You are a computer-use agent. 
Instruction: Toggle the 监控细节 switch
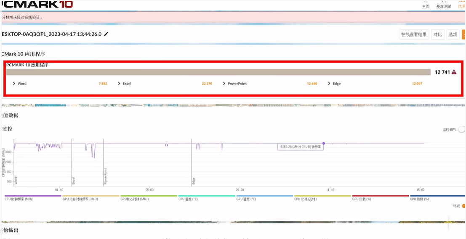(x=461, y=130)
